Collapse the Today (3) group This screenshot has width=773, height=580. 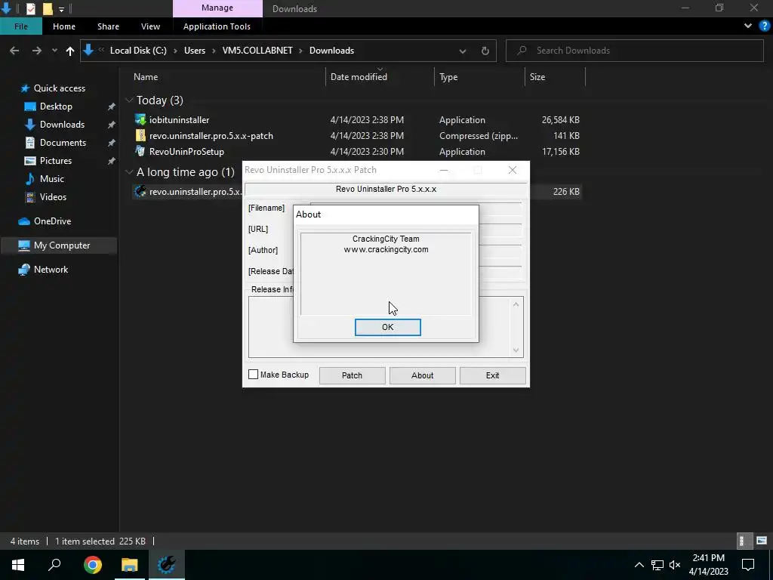click(x=129, y=100)
